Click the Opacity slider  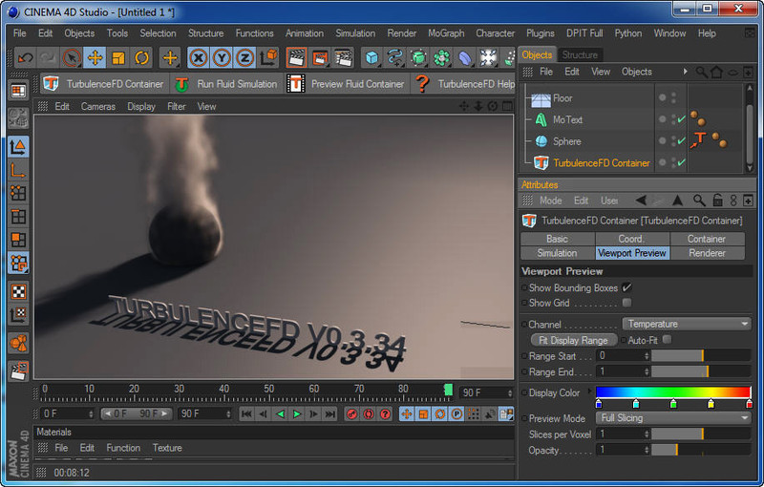point(701,450)
